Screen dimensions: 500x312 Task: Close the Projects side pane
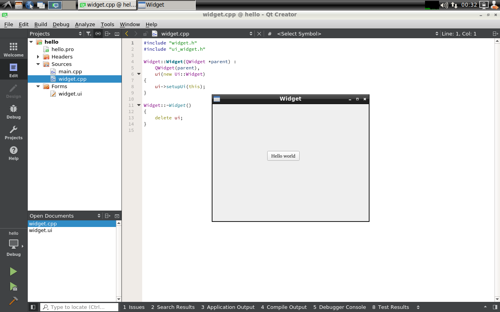tap(117, 34)
